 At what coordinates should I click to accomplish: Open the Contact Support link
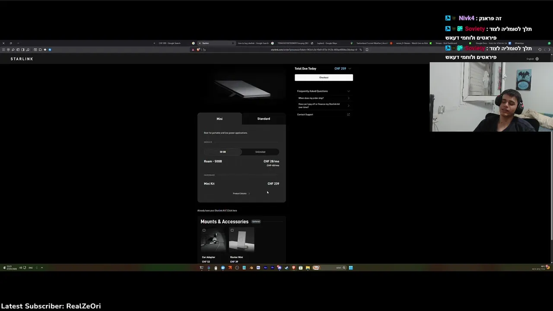(305, 114)
